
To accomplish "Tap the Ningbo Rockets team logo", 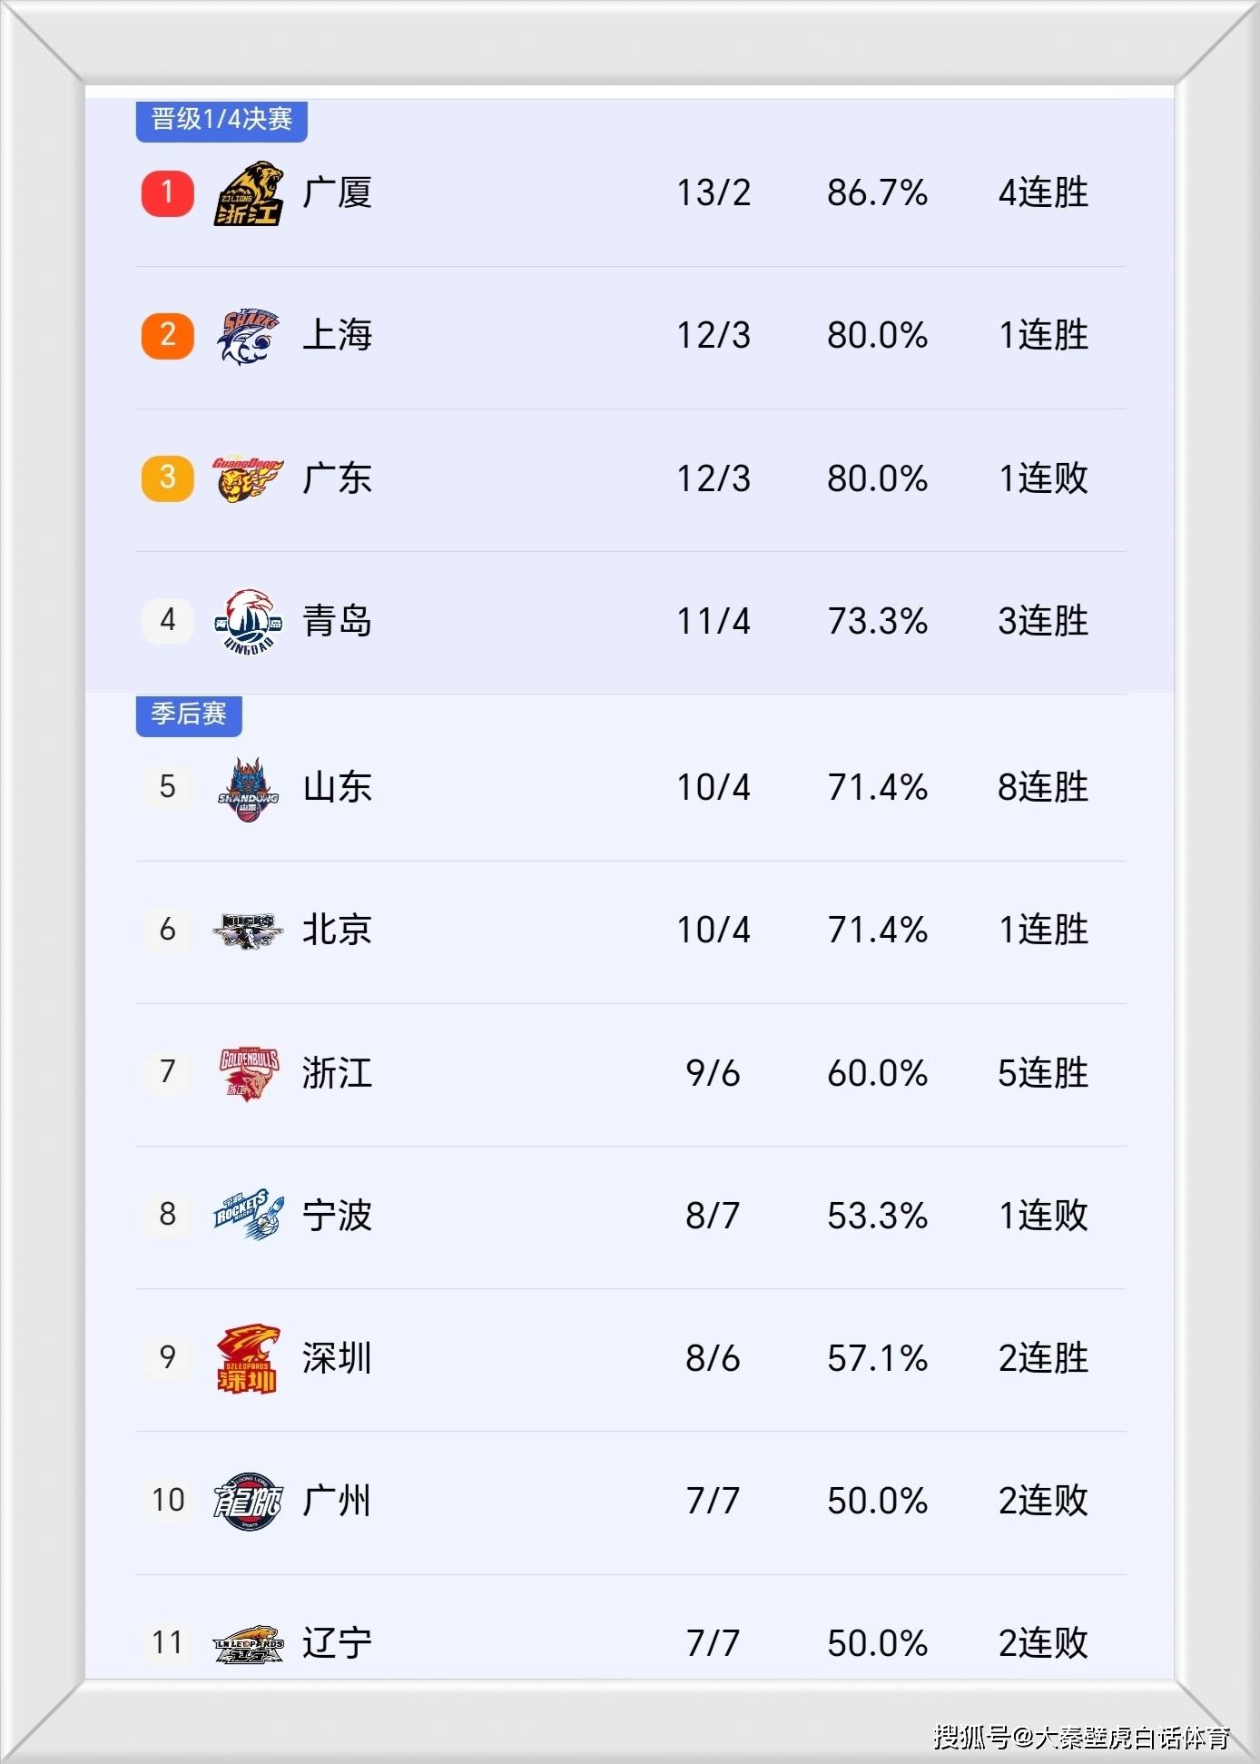I will (x=248, y=1216).
